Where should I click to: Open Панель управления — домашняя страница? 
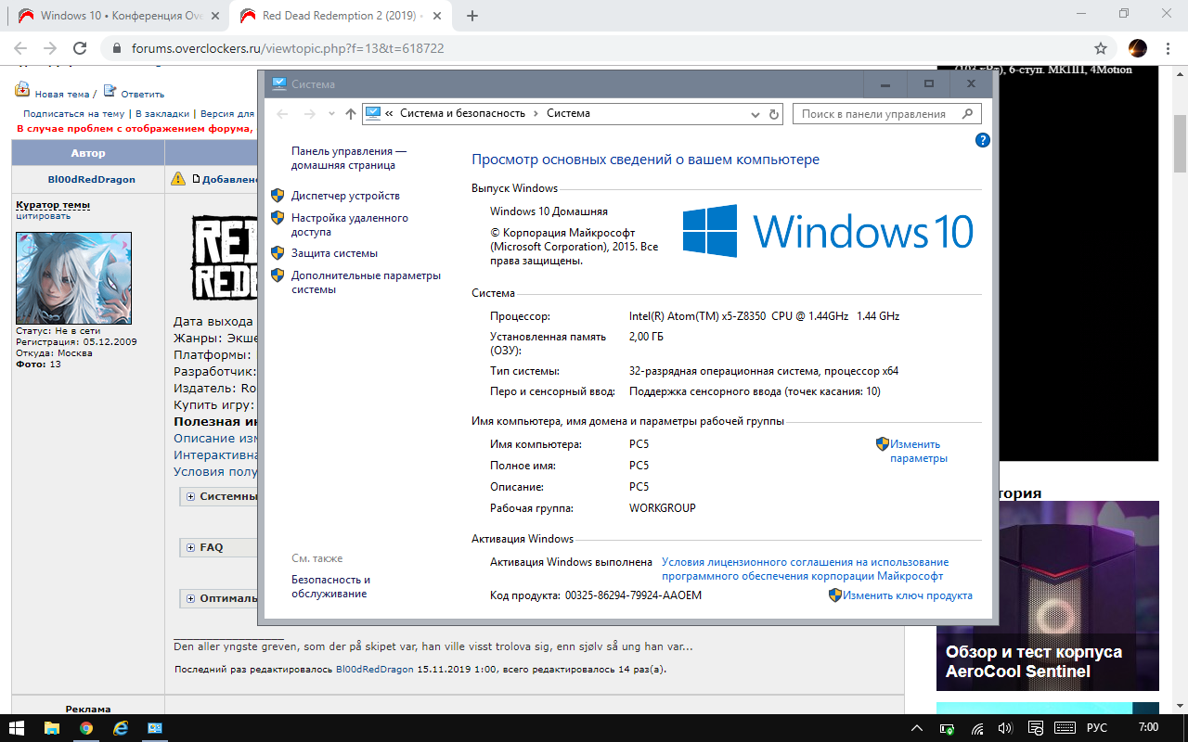tap(349, 158)
